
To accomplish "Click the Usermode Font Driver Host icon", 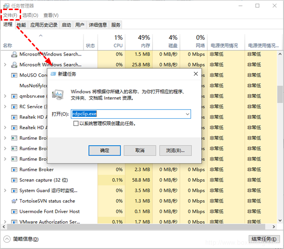I will coord(14,212).
